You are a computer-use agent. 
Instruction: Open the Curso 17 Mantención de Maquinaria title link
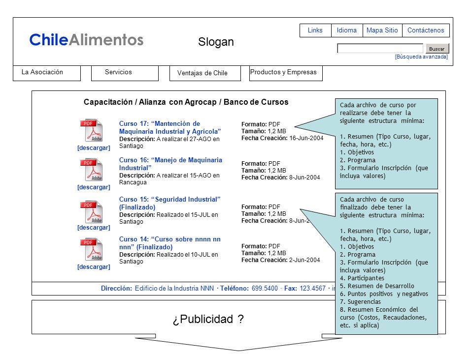[x=170, y=128]
